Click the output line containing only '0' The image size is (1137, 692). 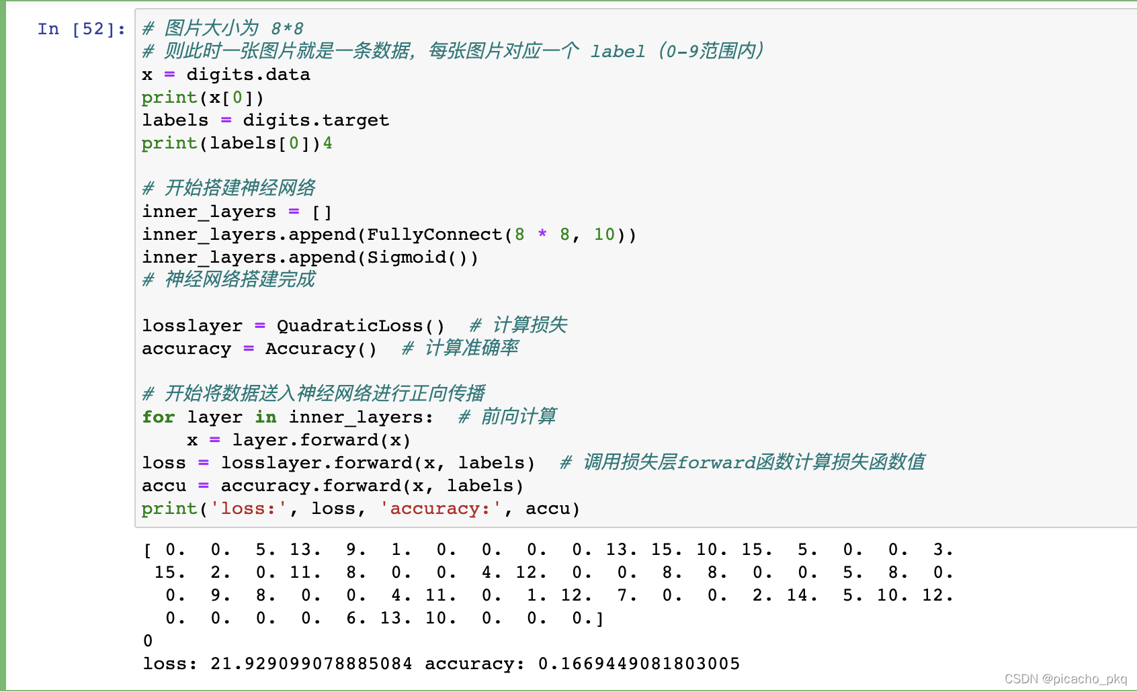pos(148,641)
